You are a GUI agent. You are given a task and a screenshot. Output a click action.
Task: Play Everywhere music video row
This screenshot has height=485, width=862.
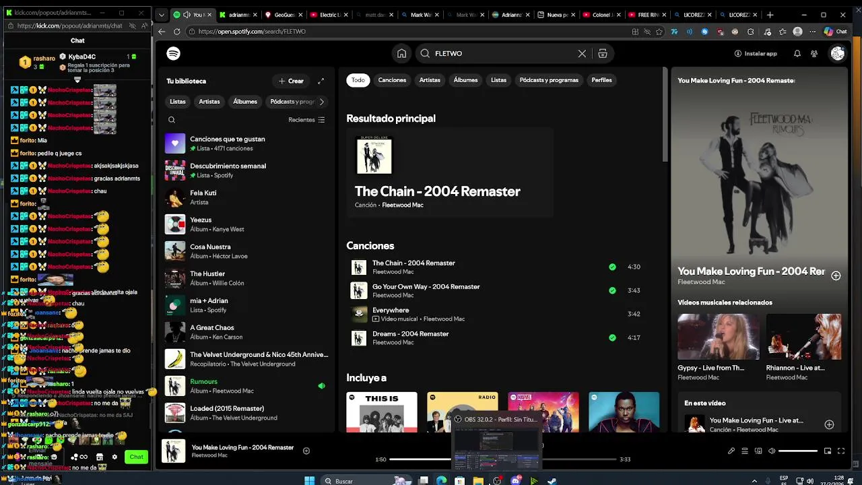click(498, 314)
